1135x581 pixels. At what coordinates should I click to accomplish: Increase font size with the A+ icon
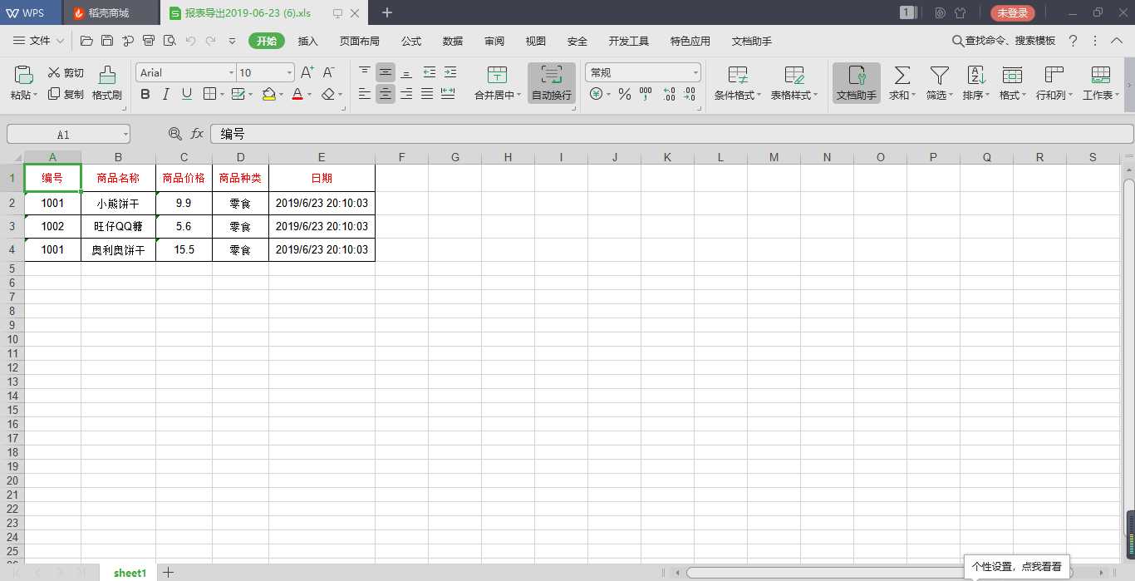point(307,72)
